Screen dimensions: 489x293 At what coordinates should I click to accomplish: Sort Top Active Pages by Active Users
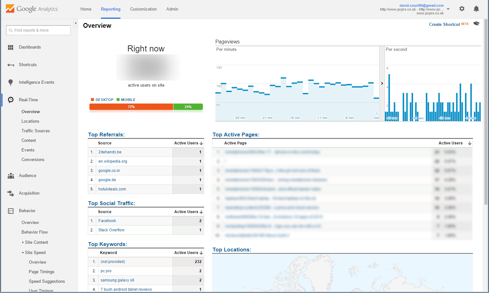[455, 143]
